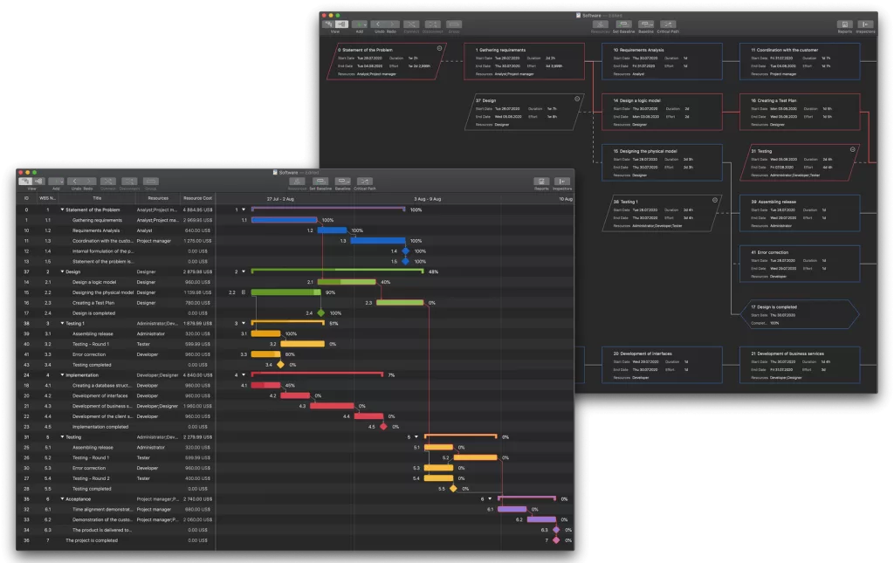The height and width of the screenshot is (563, 894).
Task: Select the Error correction node in the network diagram
Action: 799,262
